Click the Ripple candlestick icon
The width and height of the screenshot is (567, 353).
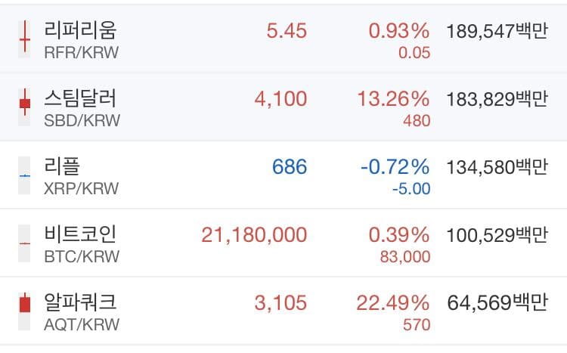click(25, 174)
